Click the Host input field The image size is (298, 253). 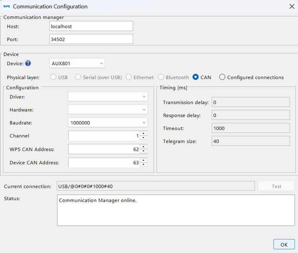coord(91,26)
